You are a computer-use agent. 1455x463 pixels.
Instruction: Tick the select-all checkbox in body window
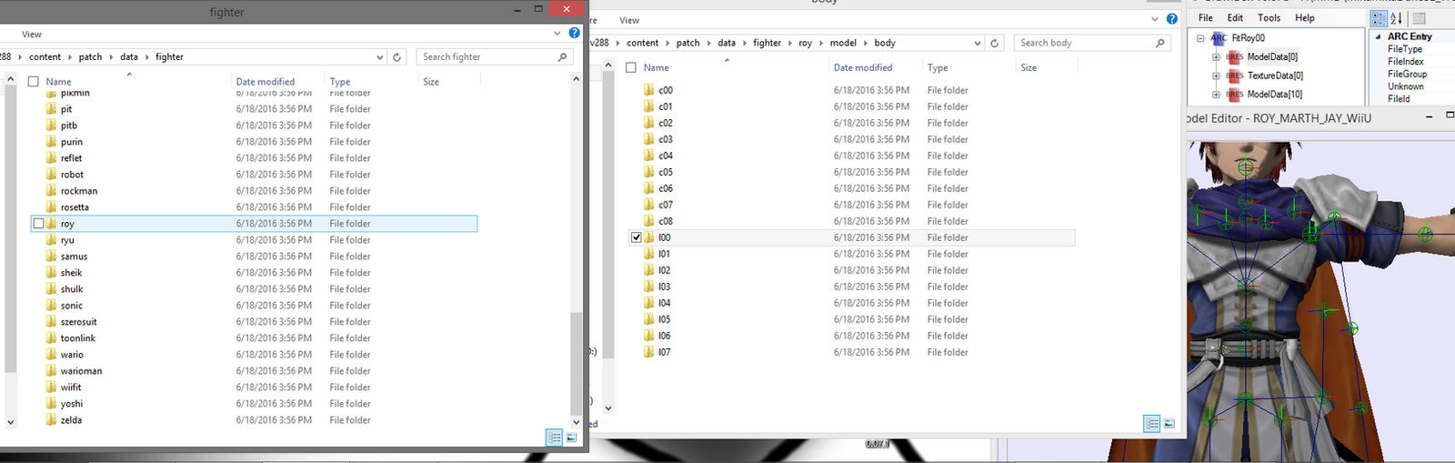631,67
